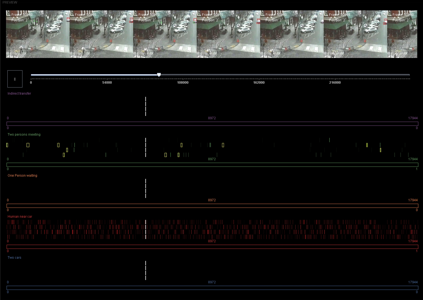Click the blue Two cars range bar

pyautogui.click(x=212, y=288)
